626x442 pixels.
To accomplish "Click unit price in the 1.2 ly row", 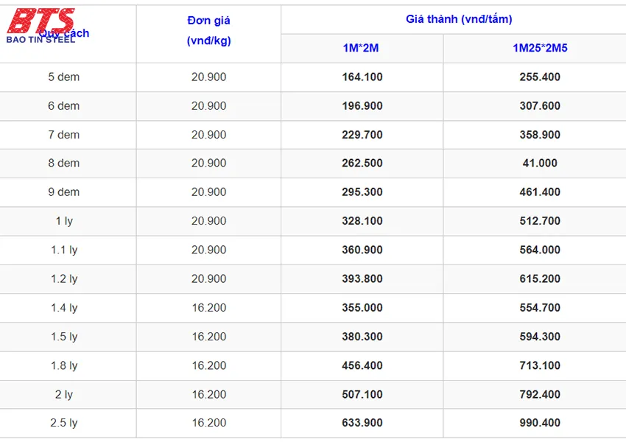I will click(208, 278).
